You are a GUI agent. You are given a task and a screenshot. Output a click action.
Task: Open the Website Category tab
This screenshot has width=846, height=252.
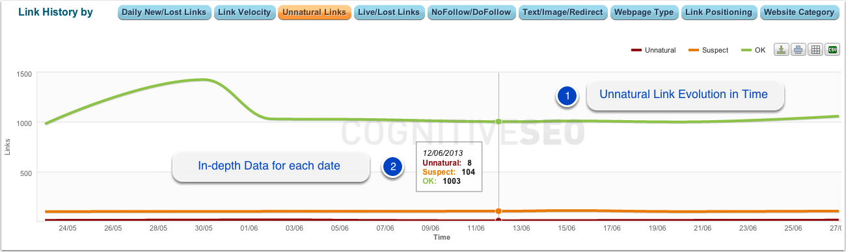[x=798, y=12]
